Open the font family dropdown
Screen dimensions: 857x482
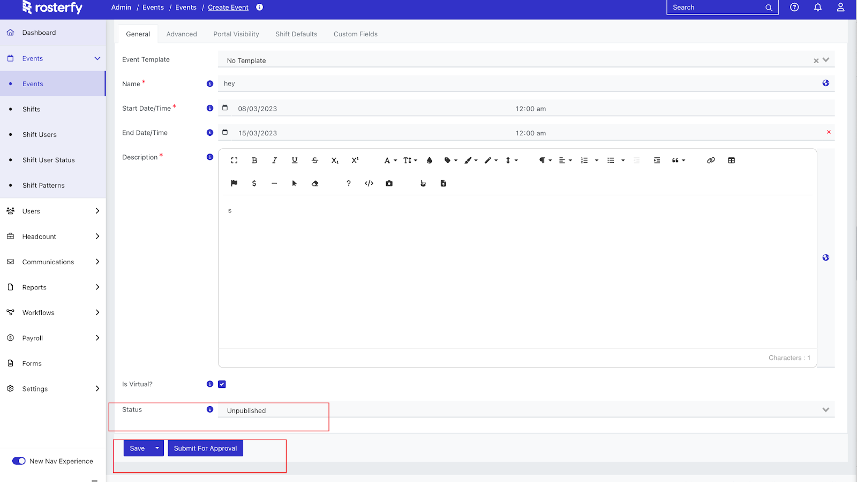390,160
